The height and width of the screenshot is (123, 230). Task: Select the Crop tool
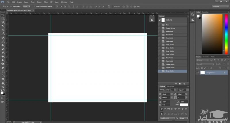pos(3,30)
